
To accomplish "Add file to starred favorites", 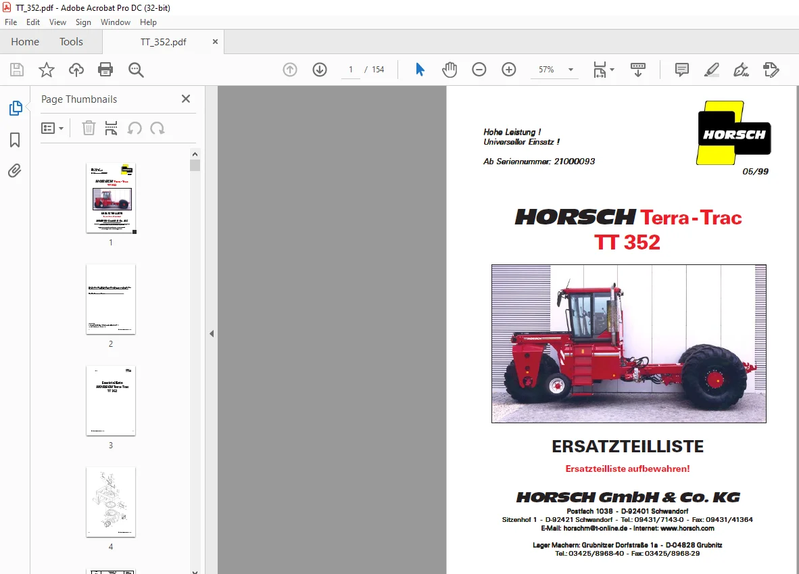I will (47, 70).
